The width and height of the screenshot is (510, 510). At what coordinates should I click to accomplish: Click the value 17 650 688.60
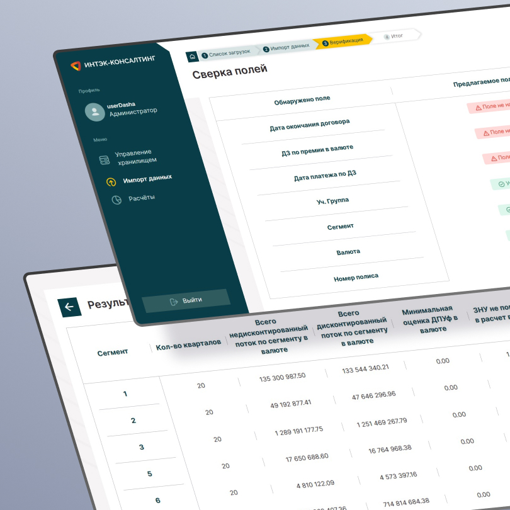[307, 458]
